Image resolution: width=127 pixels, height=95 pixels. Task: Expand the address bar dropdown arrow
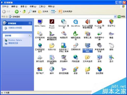tap(115, 17)
